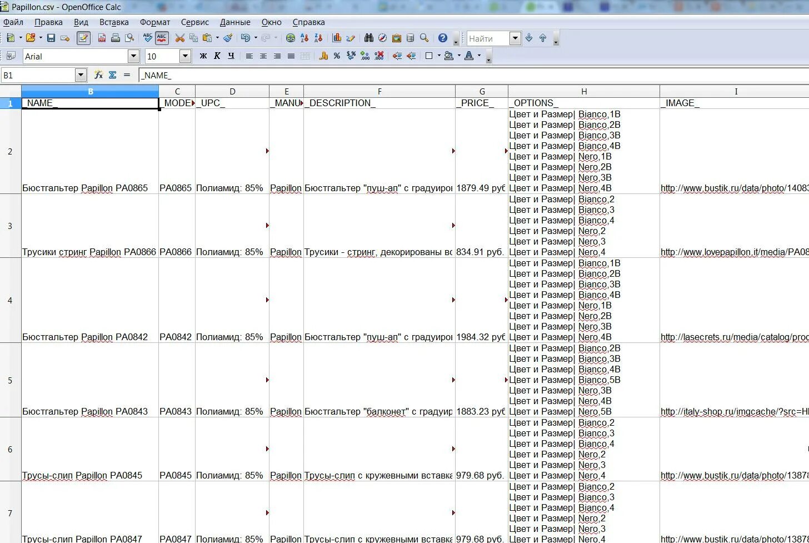This screenshot has height=543, width=809.
Task: Open Find & Replace binoculars icon
Action: click(369, 38)
